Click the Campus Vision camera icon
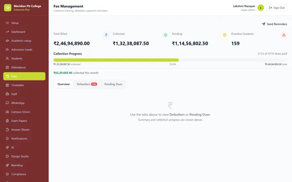 coord(7,112)
